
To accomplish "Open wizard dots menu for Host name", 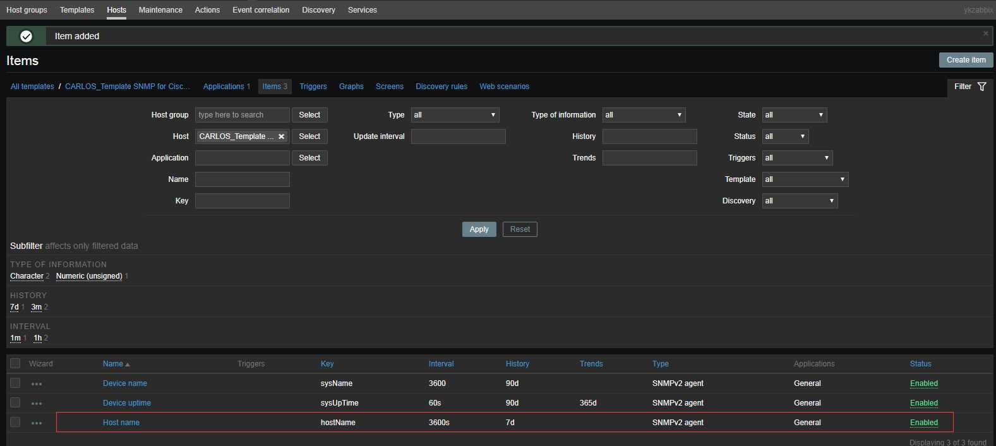I will [37, 423].
